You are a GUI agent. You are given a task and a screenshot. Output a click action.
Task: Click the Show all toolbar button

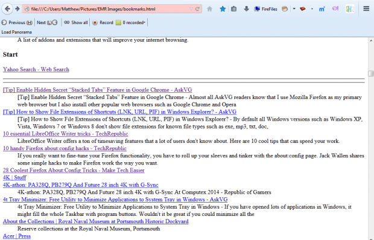coord(76,22)
